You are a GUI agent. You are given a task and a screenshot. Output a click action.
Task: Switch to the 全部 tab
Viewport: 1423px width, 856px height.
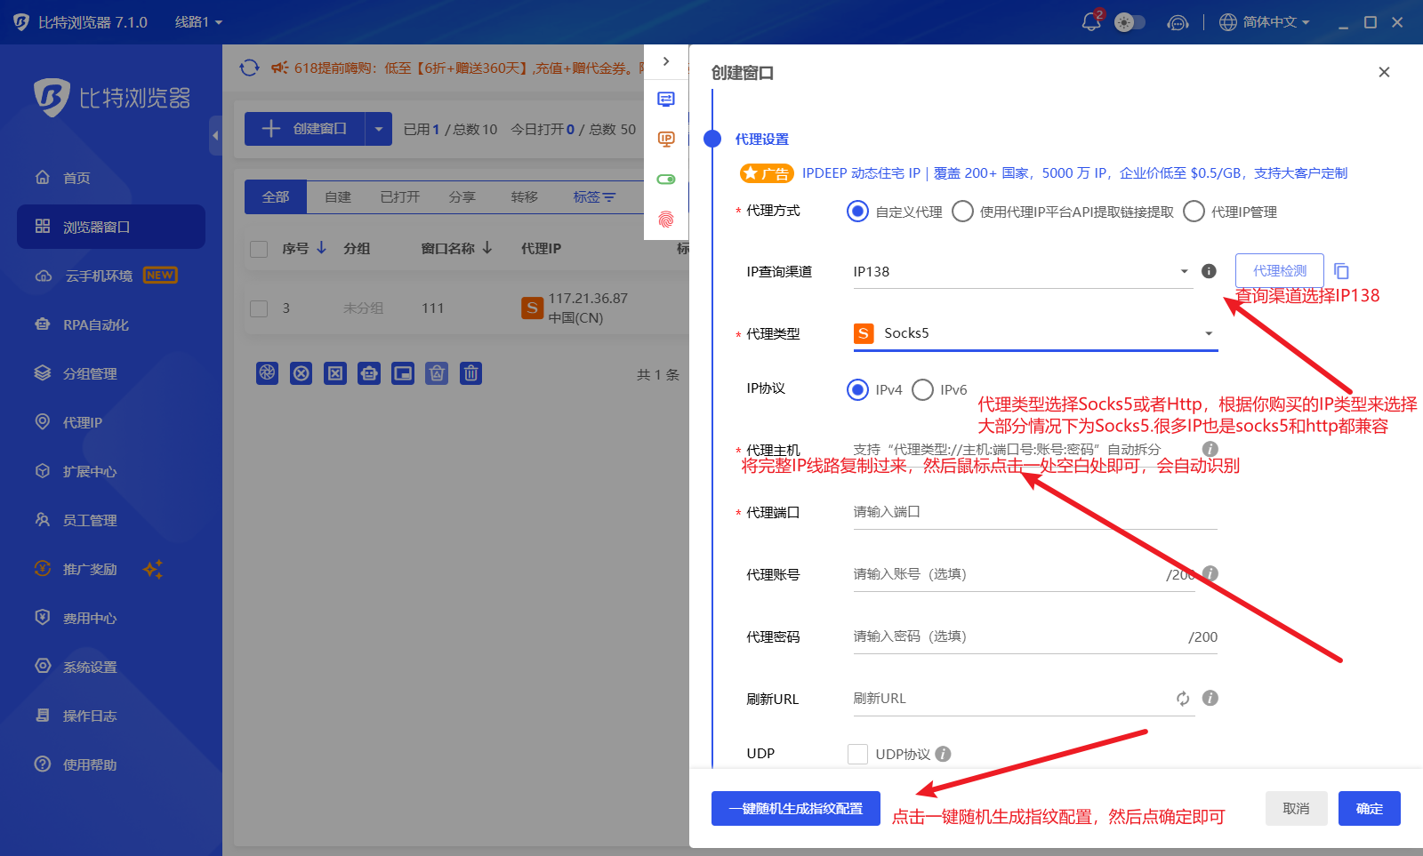pyautogui.click(x=276, y=196)
